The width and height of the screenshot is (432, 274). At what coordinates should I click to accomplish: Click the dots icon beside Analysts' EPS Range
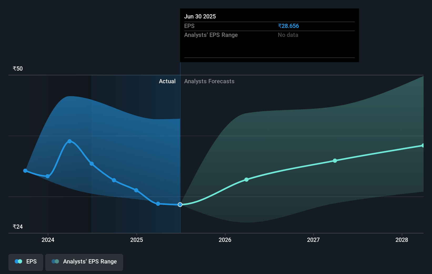(55, 261)
